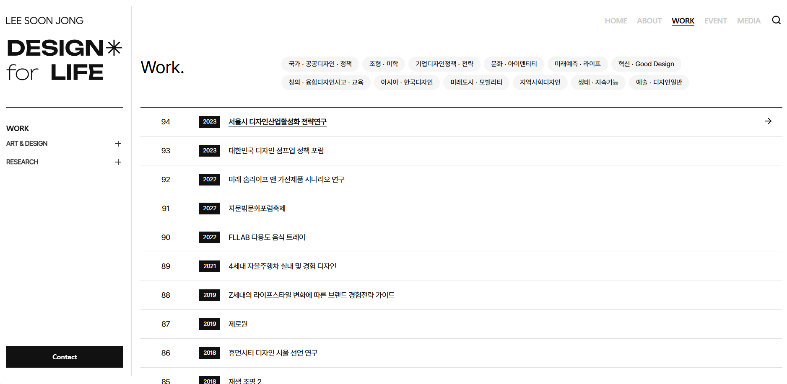
Task: Click the 2021 year badge on row 89
Action: point(210,266)
